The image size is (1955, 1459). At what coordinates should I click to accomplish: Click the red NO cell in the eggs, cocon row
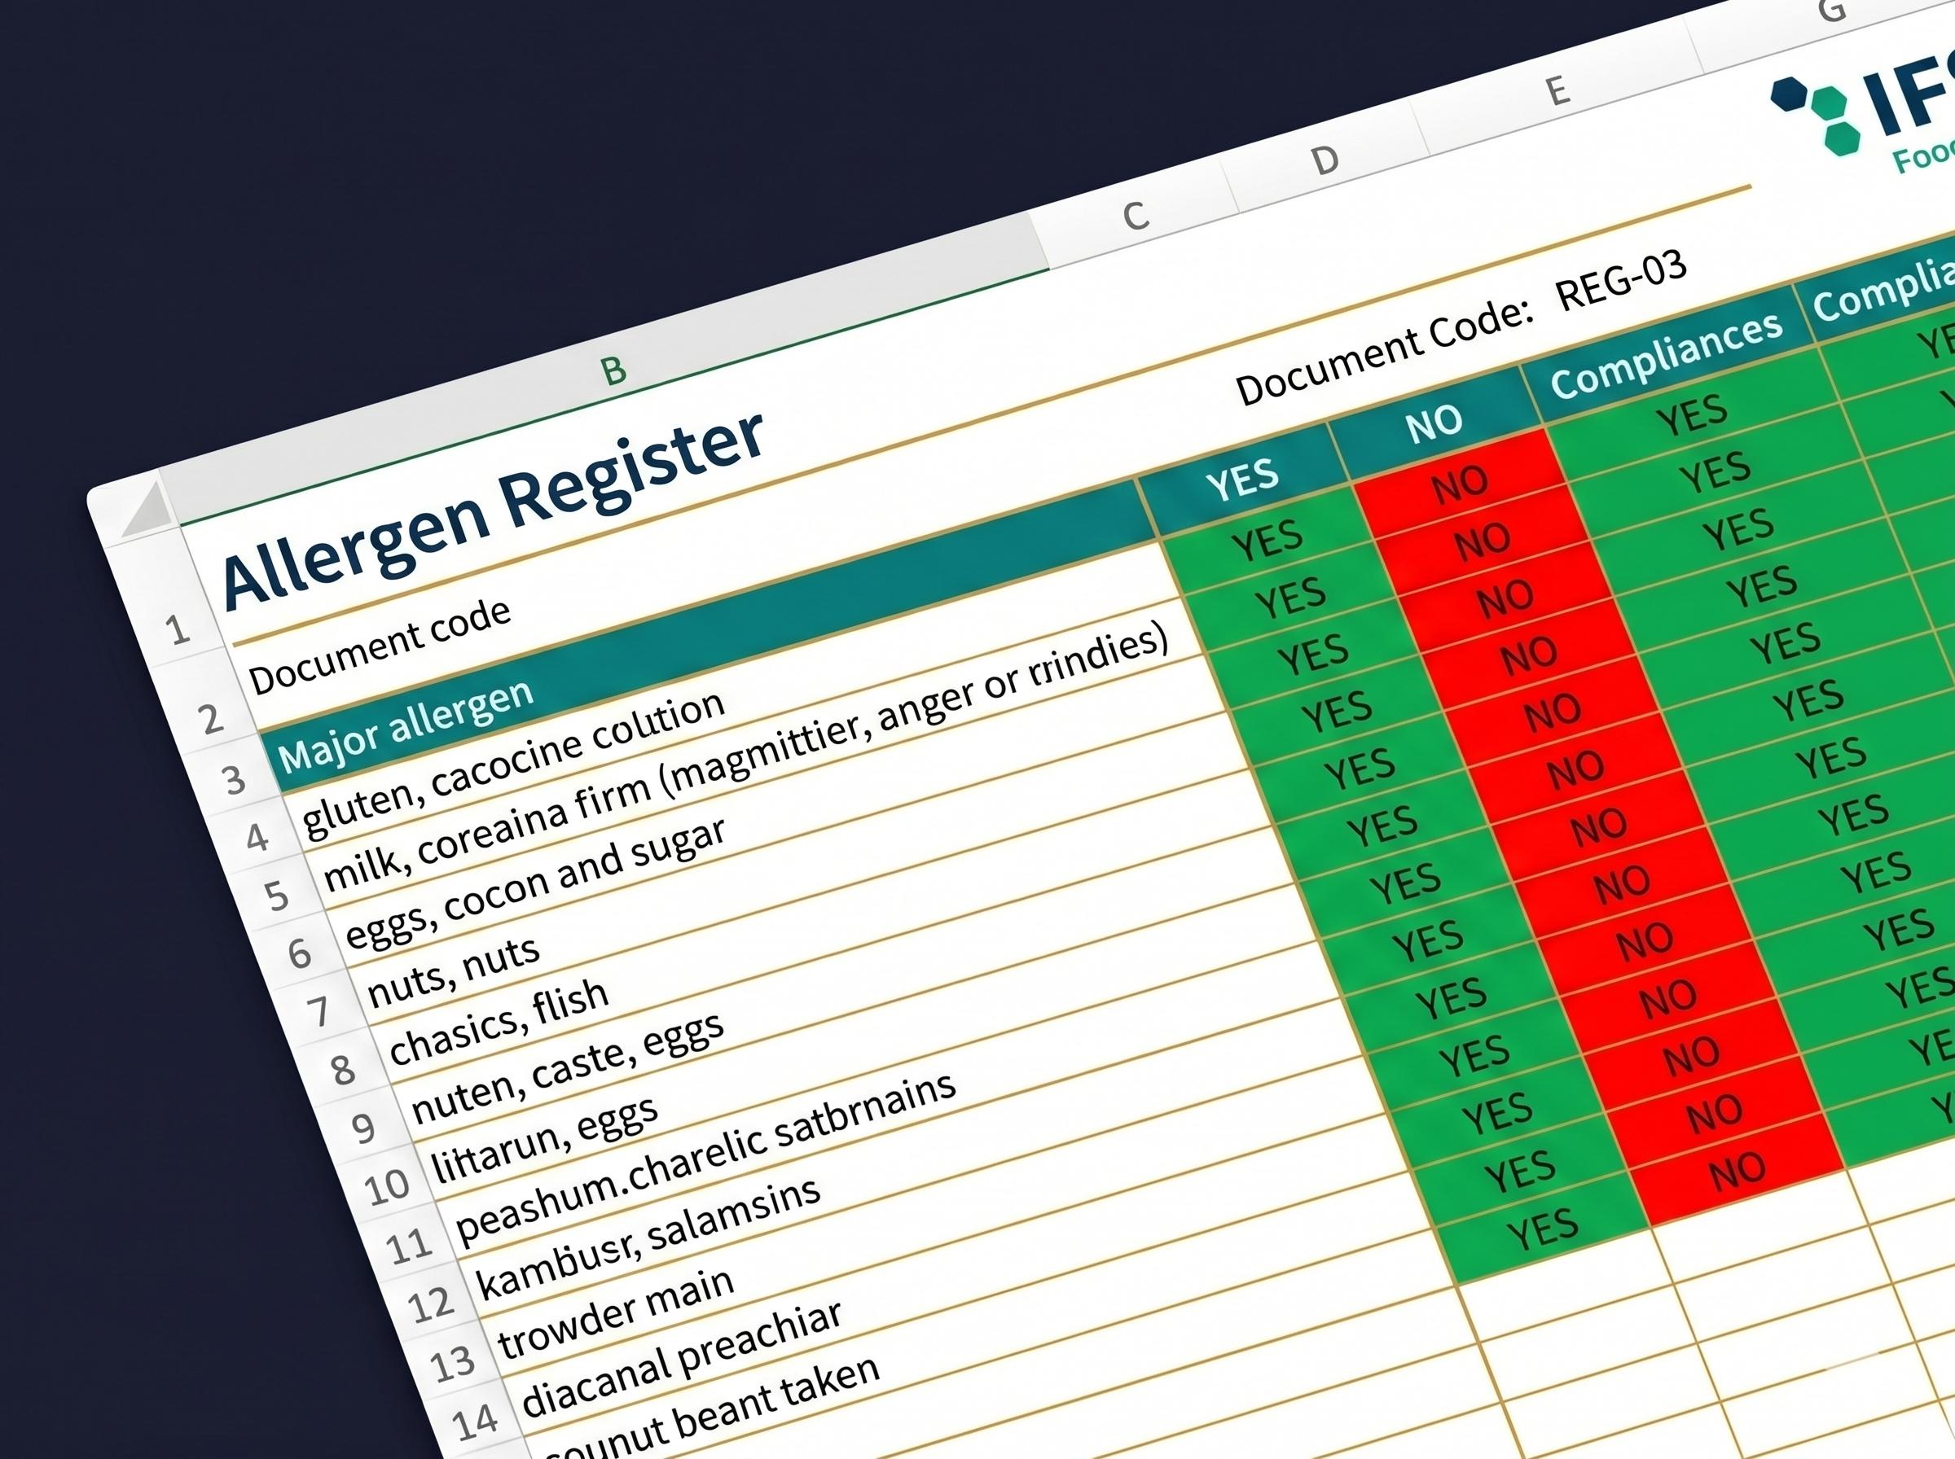1505,598
